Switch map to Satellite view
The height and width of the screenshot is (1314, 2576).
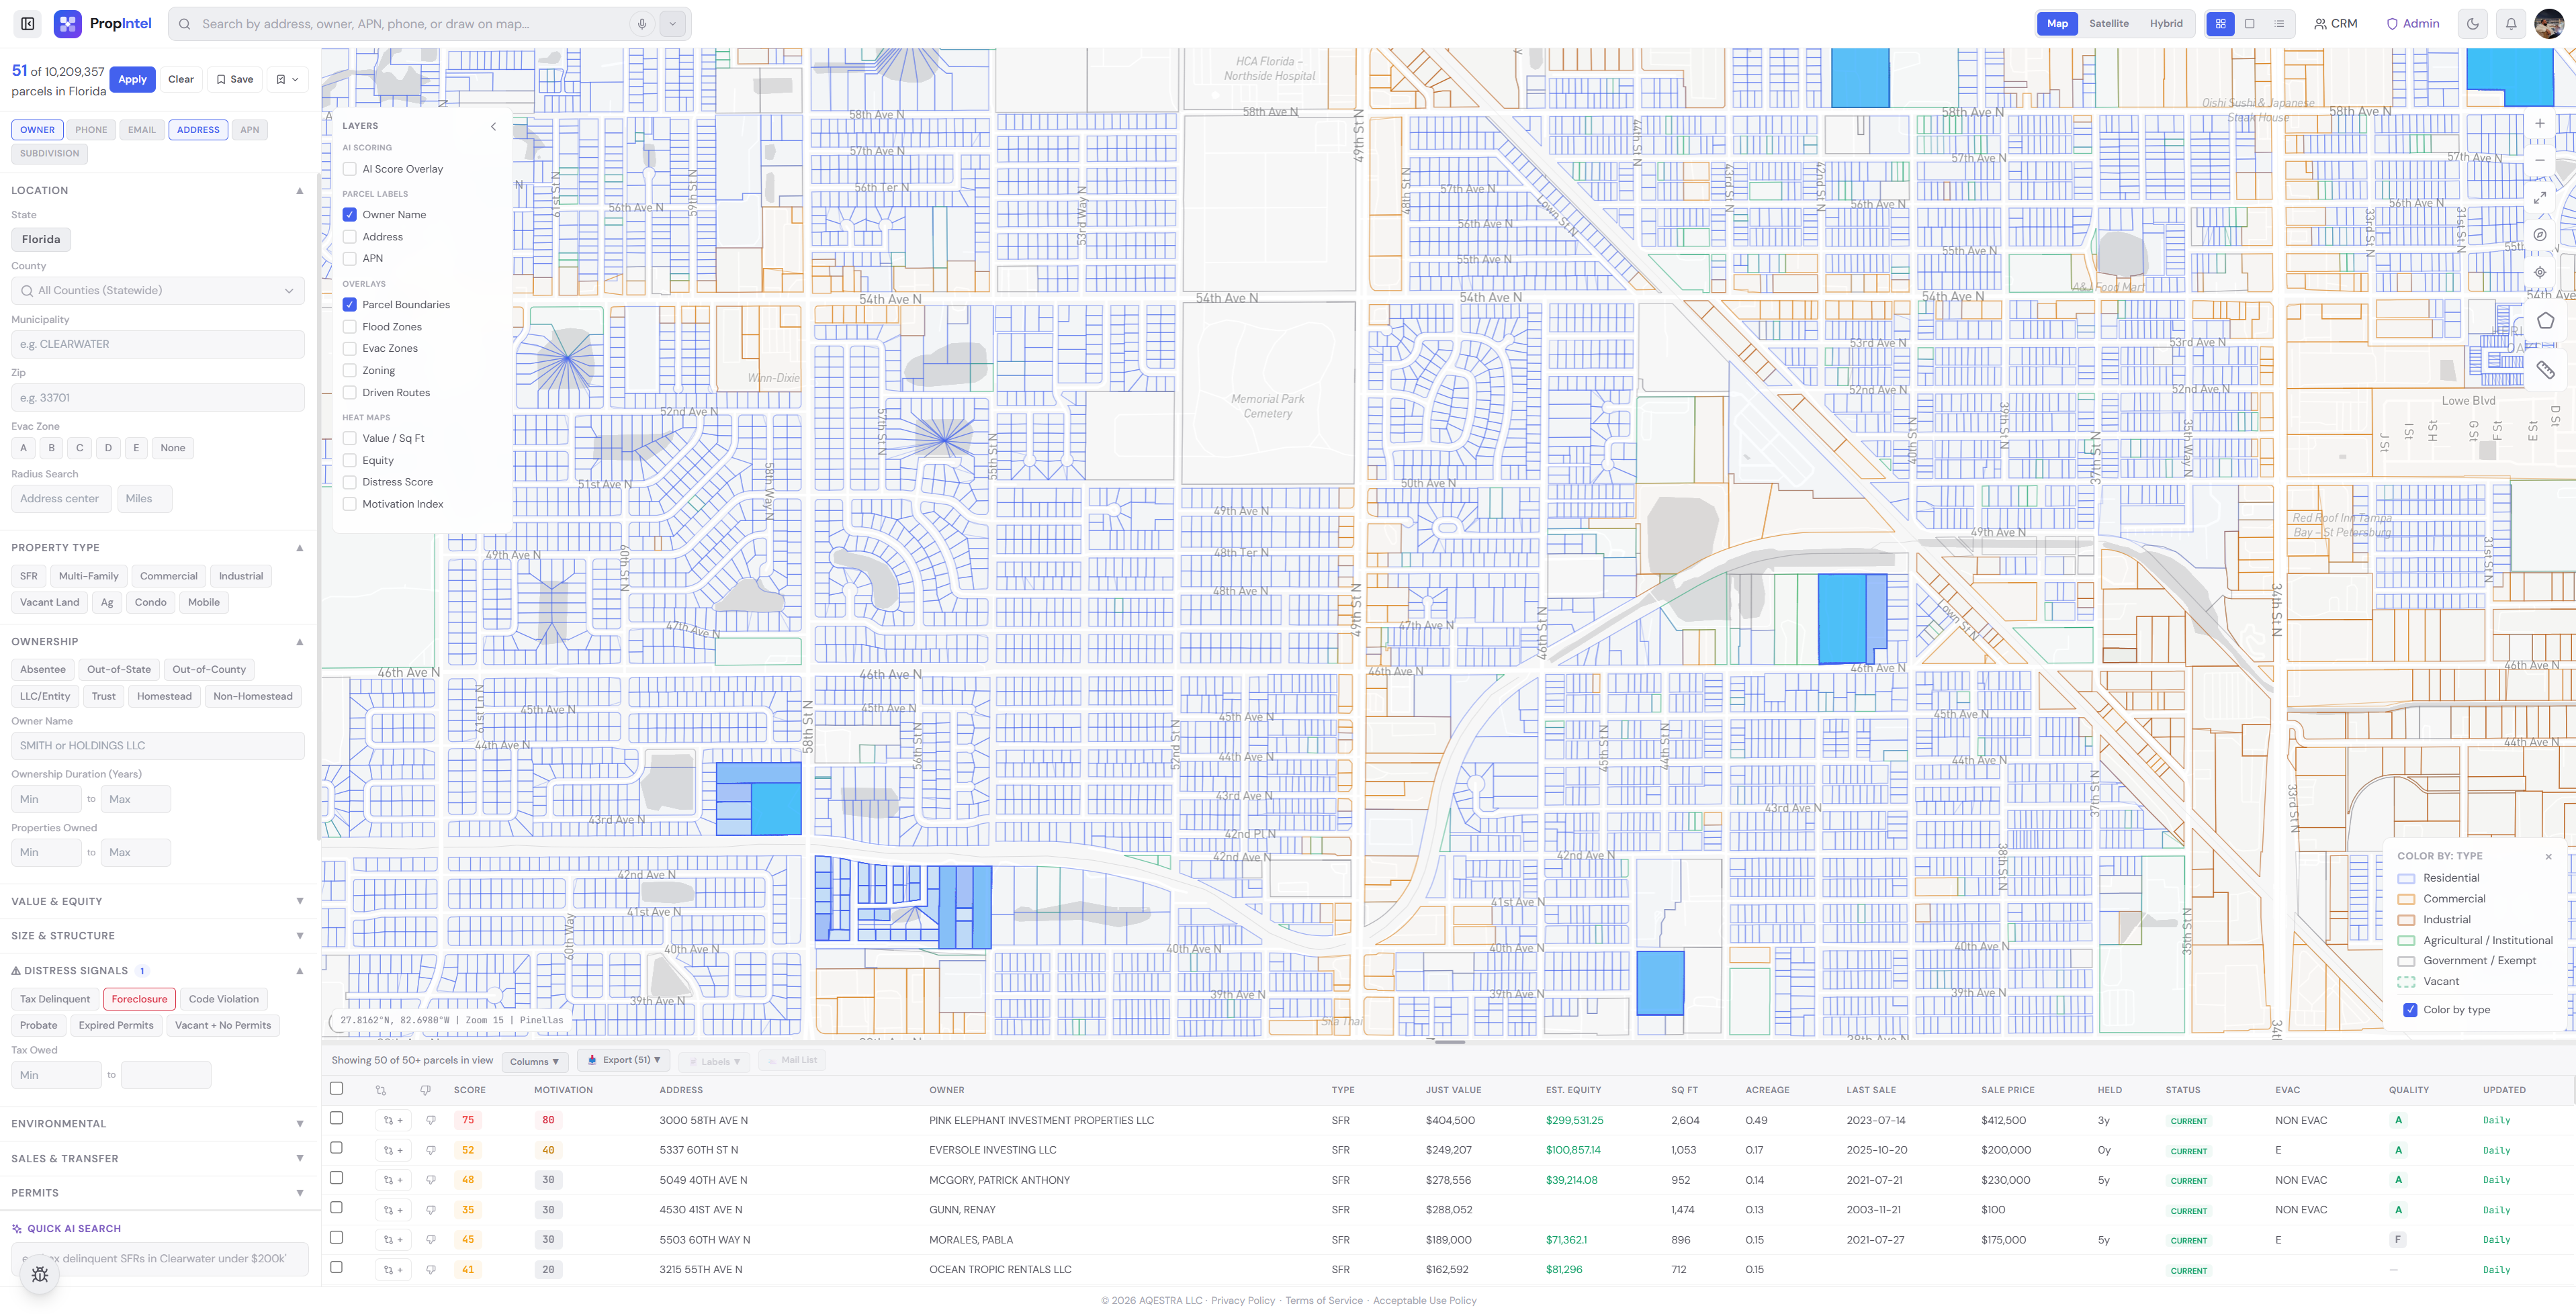2108,24
